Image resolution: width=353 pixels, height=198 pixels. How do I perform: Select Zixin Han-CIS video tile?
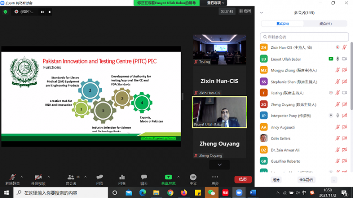pos(220,81)
